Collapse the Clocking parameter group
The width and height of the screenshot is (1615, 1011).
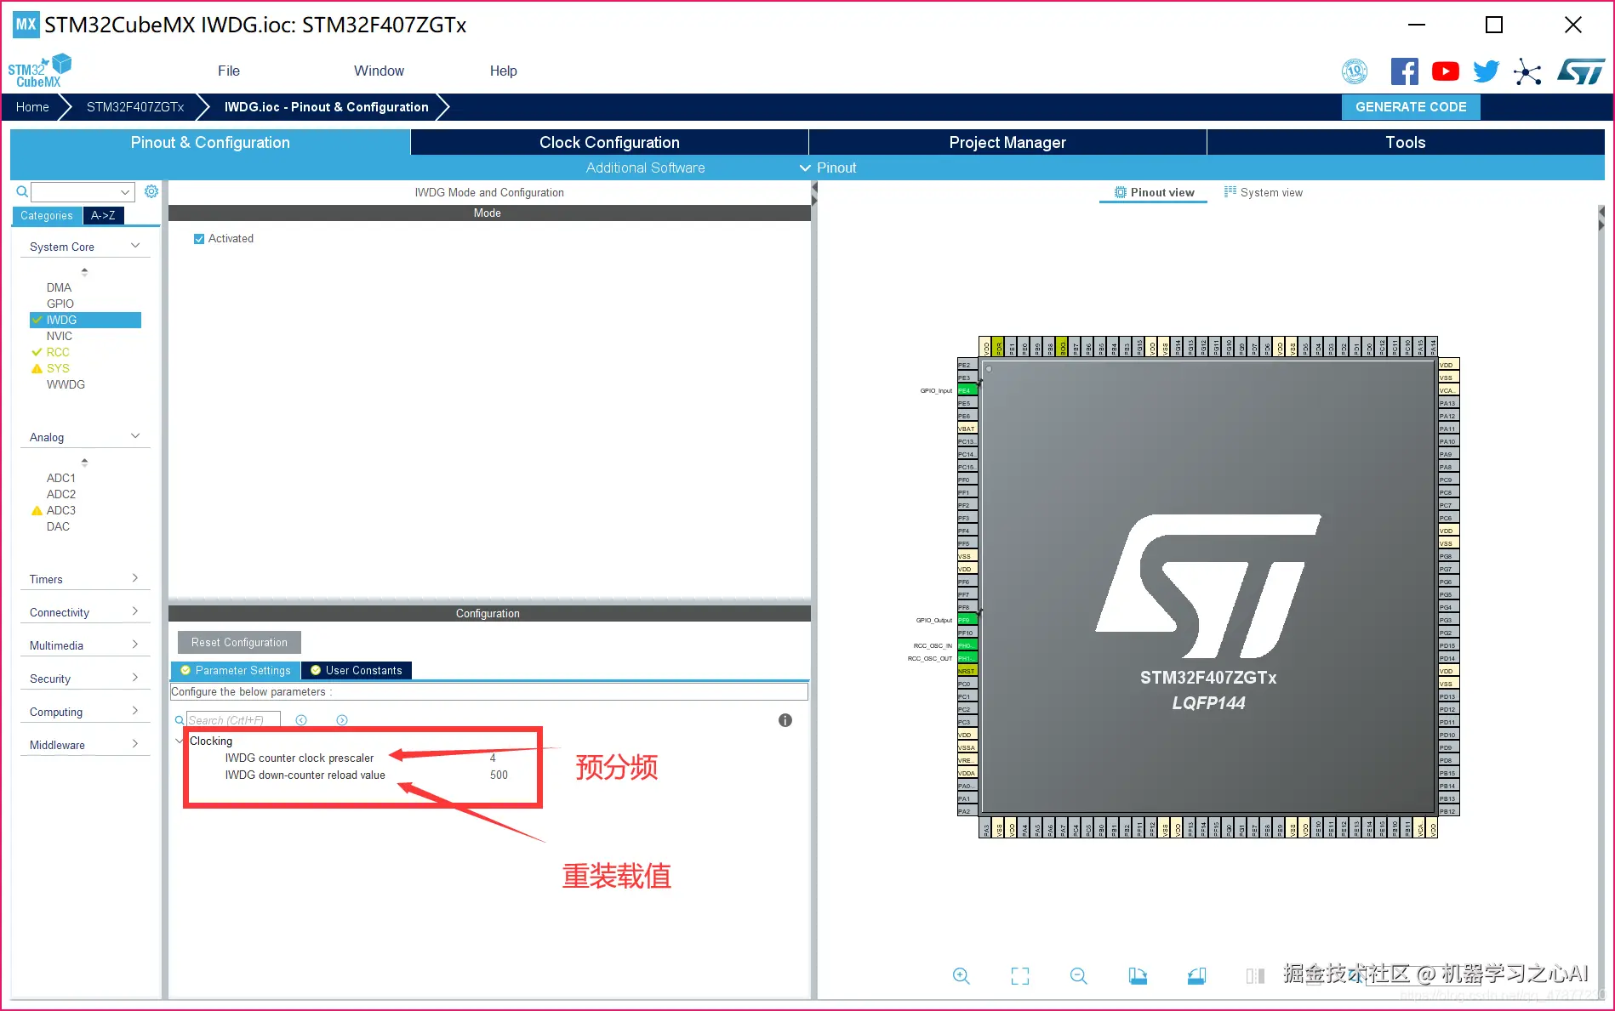click(x=180, y=741)
